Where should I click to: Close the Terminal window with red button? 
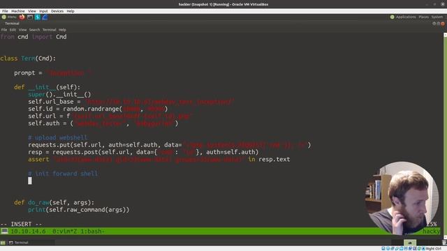pos(443,24)
